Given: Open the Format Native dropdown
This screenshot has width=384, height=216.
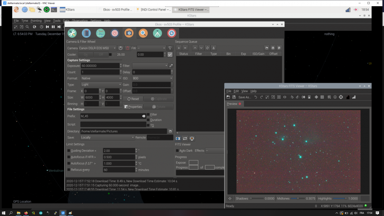Looking at the screenshot, I should click(101, 78).
